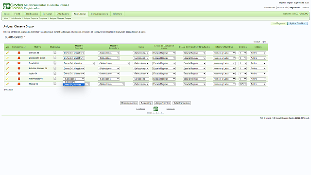Viewport: 311px width, 175px height.
Task: Click the green Grades Garden icon in footer
Action: click(155, 108)
